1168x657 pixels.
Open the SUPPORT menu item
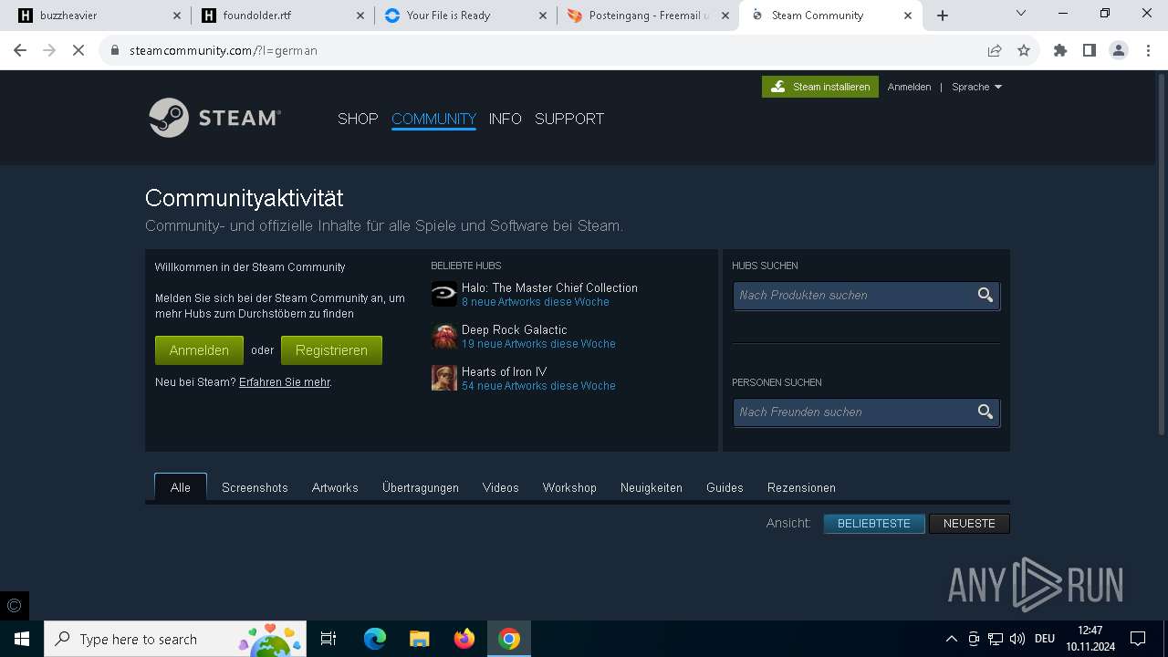[x=569, y=119]
